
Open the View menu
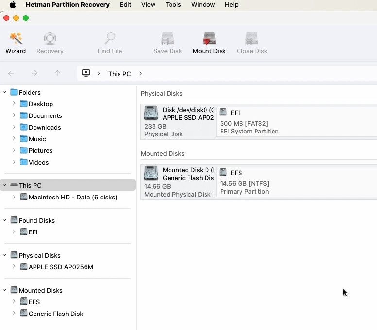coord(148,4)
